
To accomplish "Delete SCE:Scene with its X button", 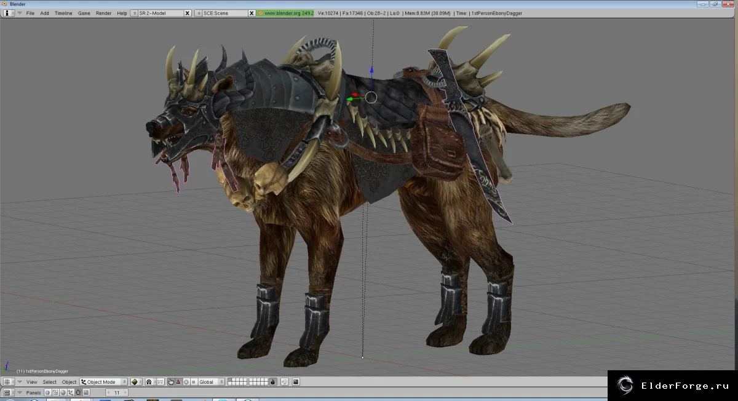I will pos(252,13).
